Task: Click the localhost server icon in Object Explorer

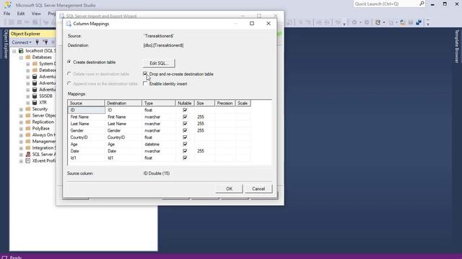Action: (21, 51)
